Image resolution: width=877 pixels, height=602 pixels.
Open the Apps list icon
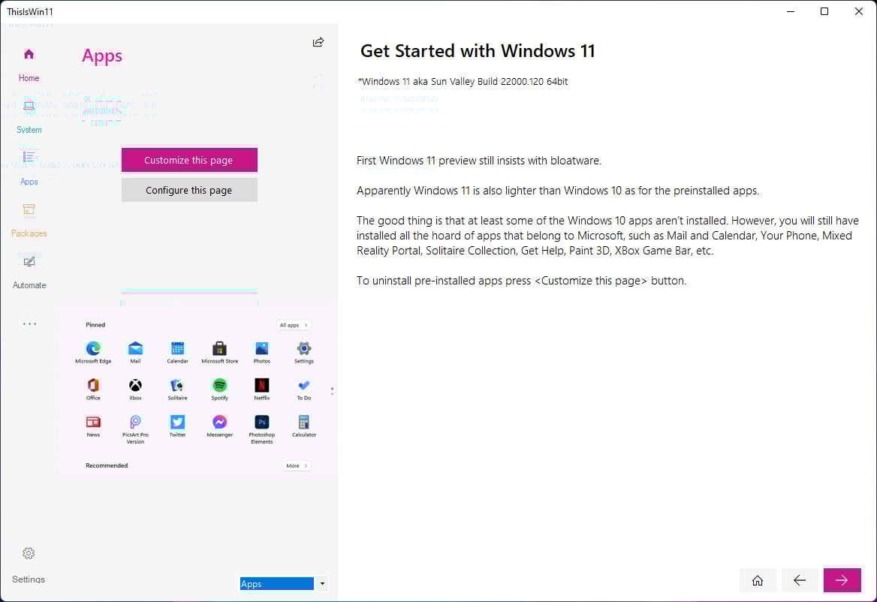click(29, 158)
